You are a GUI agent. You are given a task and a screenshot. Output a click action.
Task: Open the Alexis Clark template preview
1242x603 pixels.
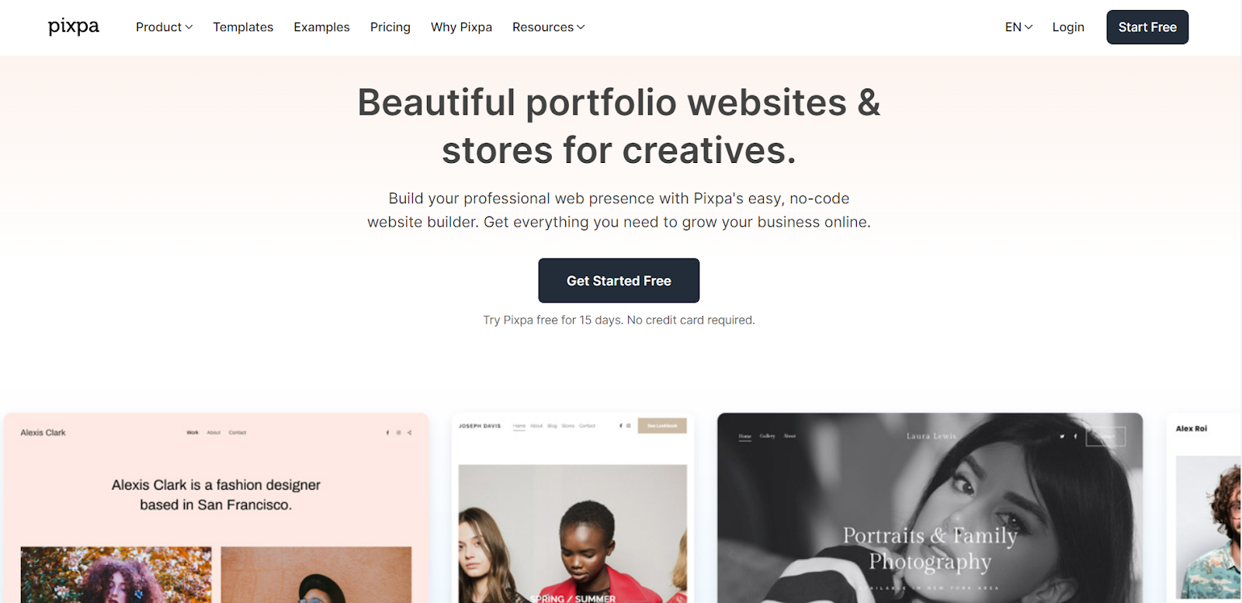[x=217, y=508]
